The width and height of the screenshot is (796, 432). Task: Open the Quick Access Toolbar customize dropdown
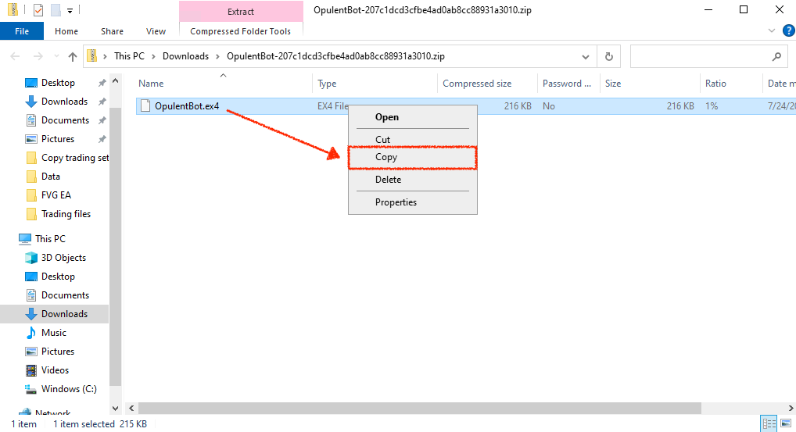[x=70, y=11]
